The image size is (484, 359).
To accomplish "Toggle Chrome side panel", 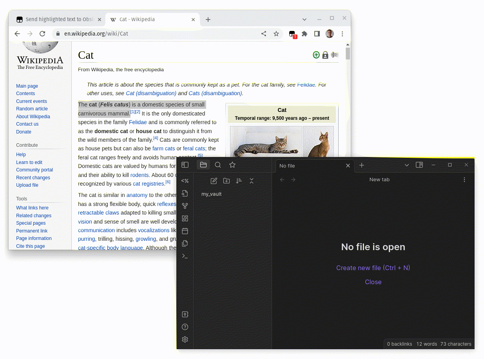I will tap(317, 34).
